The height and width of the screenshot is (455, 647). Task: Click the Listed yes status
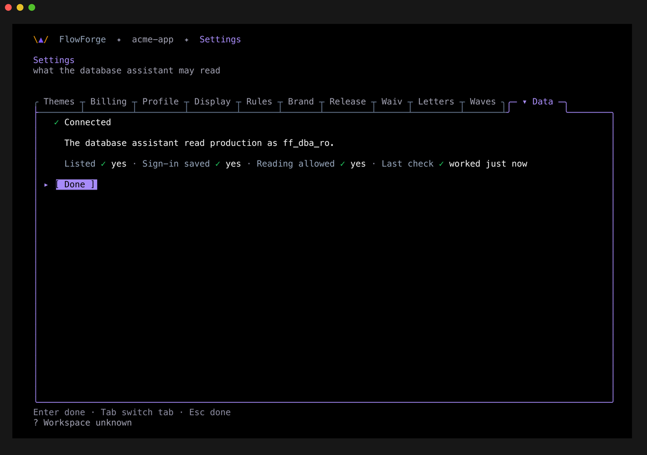[x=95, y=164]
